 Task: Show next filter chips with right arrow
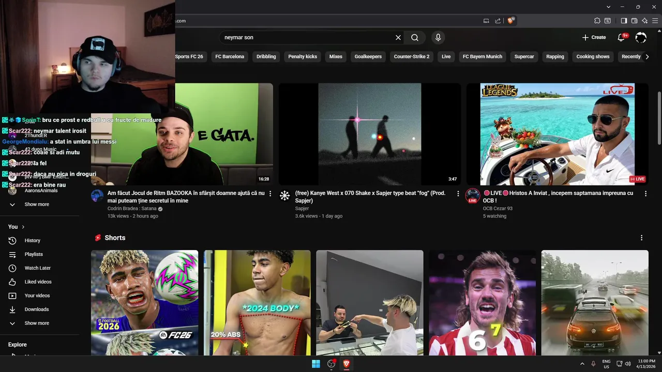coord(647,57)
